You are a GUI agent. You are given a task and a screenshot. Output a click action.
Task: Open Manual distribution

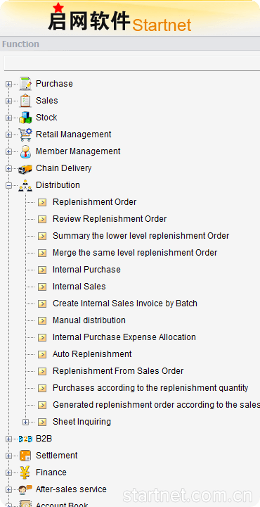coord(89,320)
